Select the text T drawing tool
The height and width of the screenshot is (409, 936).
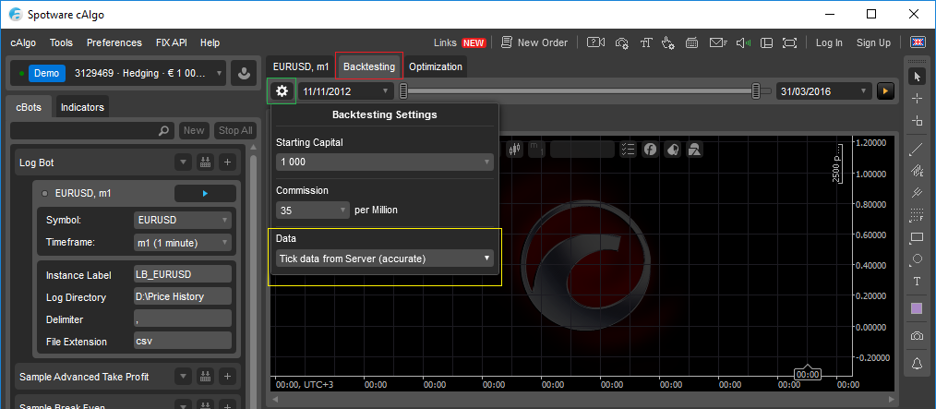tap(917, 282)
